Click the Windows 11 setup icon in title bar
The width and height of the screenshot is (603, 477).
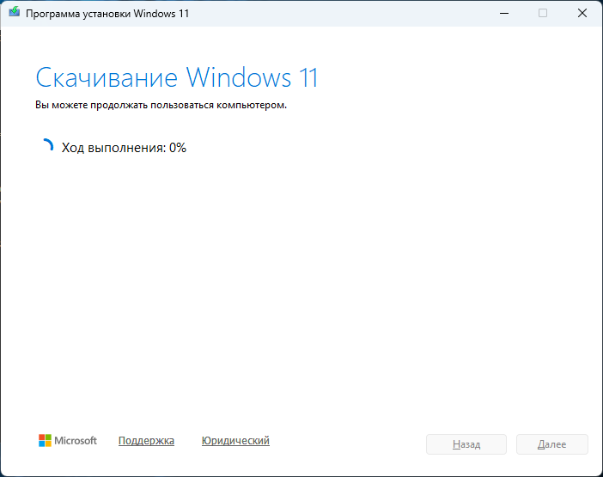pyautogui.click(x=15, y=12)
